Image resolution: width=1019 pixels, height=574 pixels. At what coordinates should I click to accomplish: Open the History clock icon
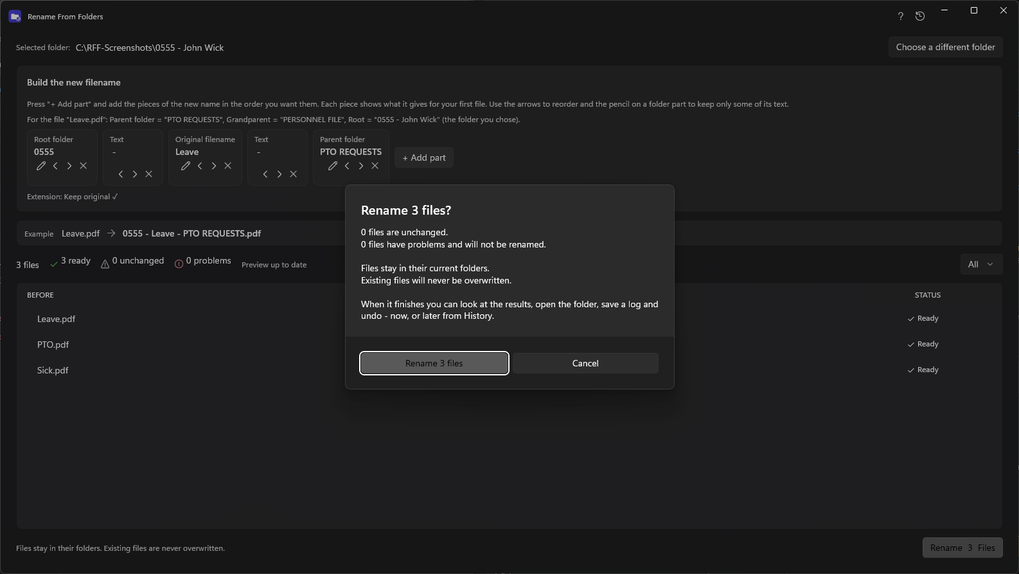[920, 17]
